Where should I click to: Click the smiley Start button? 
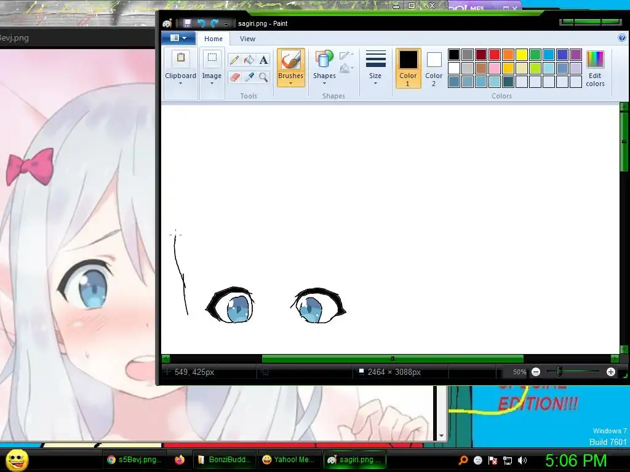click(17, 460)
